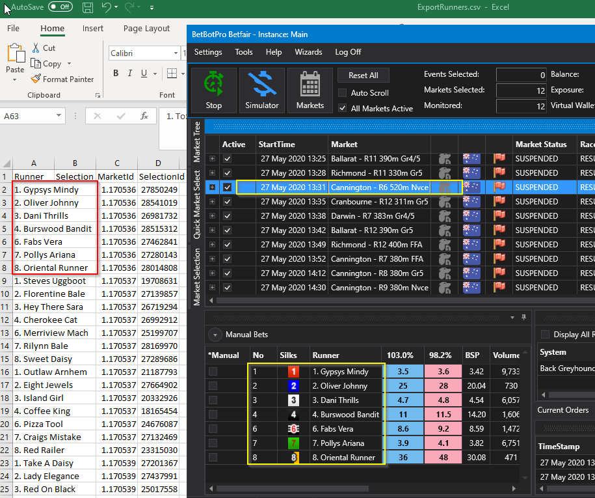The image size is (595, 498).
Task: Toggle Bold formatting in Excel
Action: (116, 74)
